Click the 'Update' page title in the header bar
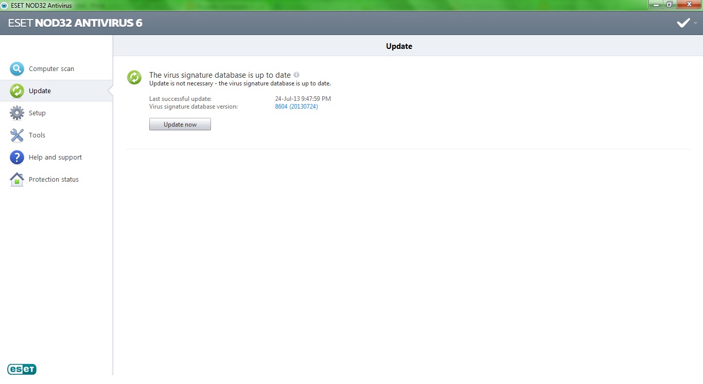The image size is (703, 384). 399,46
